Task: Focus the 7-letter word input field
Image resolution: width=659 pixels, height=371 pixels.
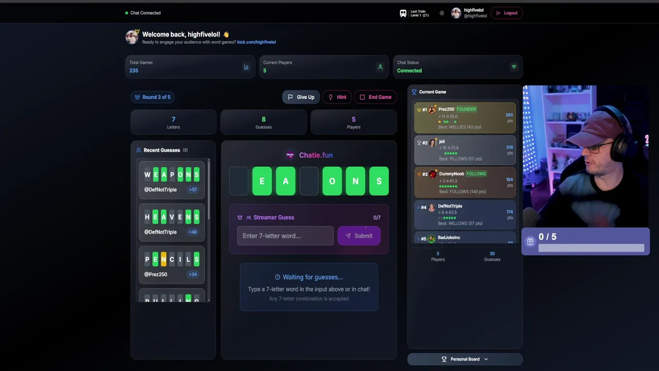Action: click(285, 236)
